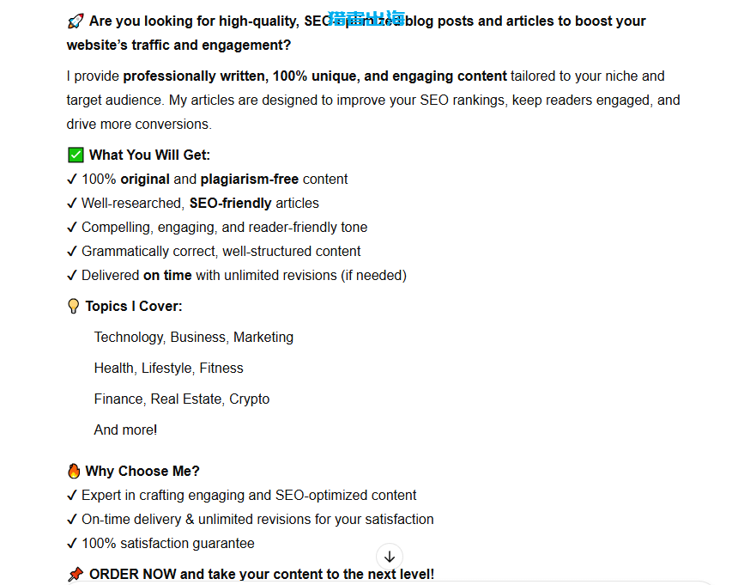Click the pushpin emoji beside ORDER NOW
This screenshot has width=732, height=585.
pyautogui.click(x=76, y=574)
